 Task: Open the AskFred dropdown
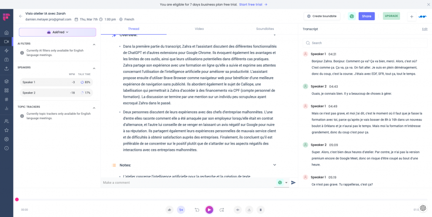pyautogui.click(x=57, y=32)
